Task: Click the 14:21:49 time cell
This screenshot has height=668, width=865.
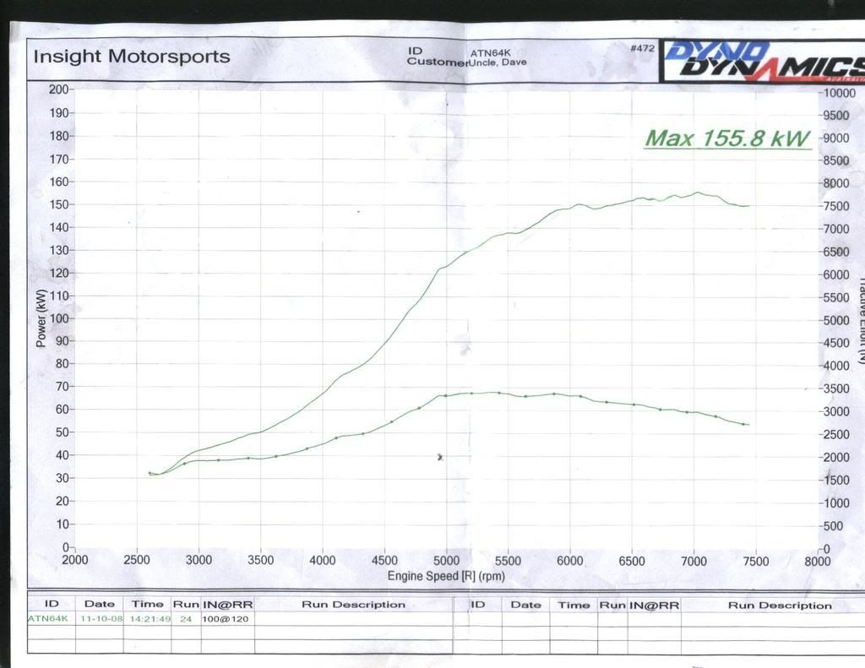Action: [x=147, y=618]
